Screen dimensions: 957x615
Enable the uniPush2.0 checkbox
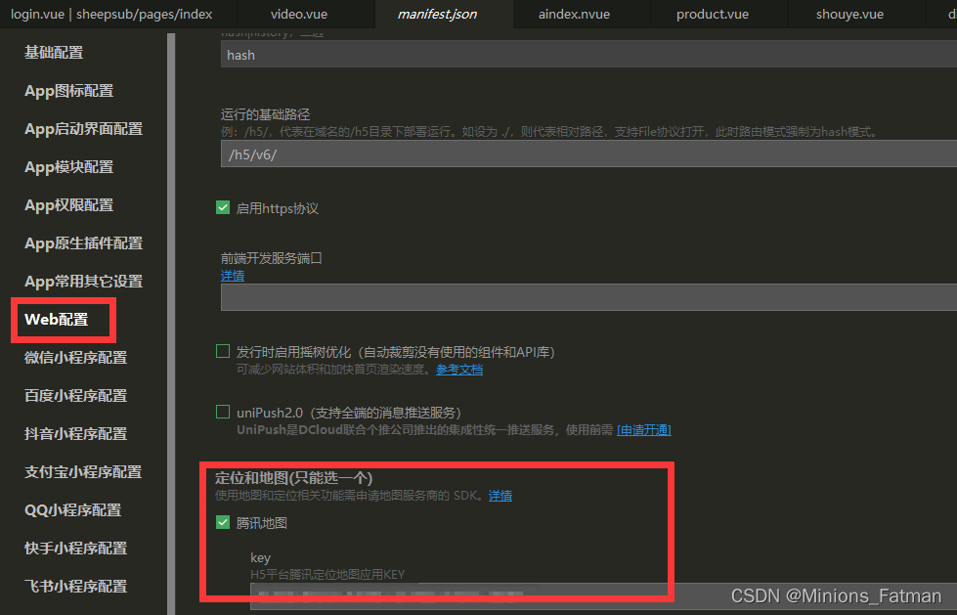tap(223, 413)
